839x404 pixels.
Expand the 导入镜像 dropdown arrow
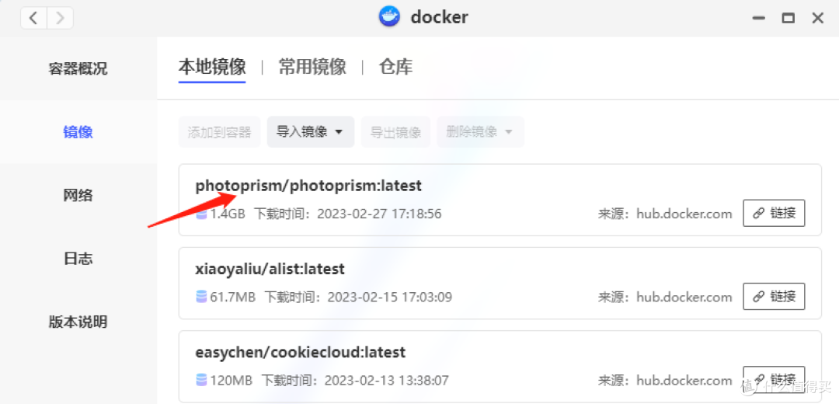click(338, 131)
